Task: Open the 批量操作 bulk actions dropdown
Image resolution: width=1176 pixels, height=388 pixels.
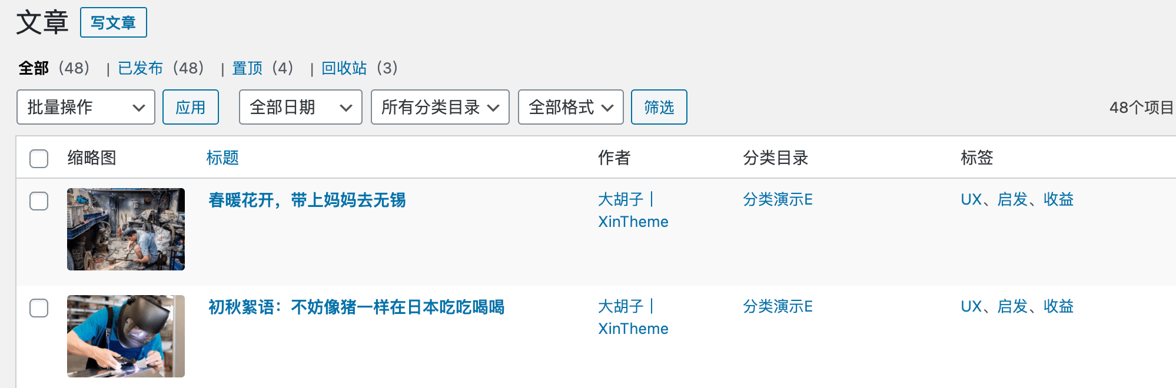Action: click(x=86, y=107)
